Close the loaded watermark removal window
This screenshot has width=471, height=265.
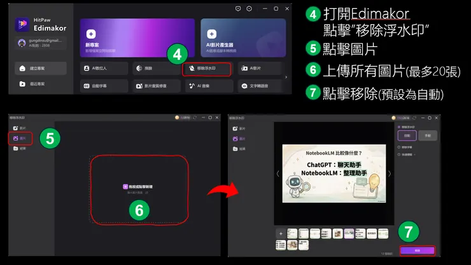tap(437, 118)
